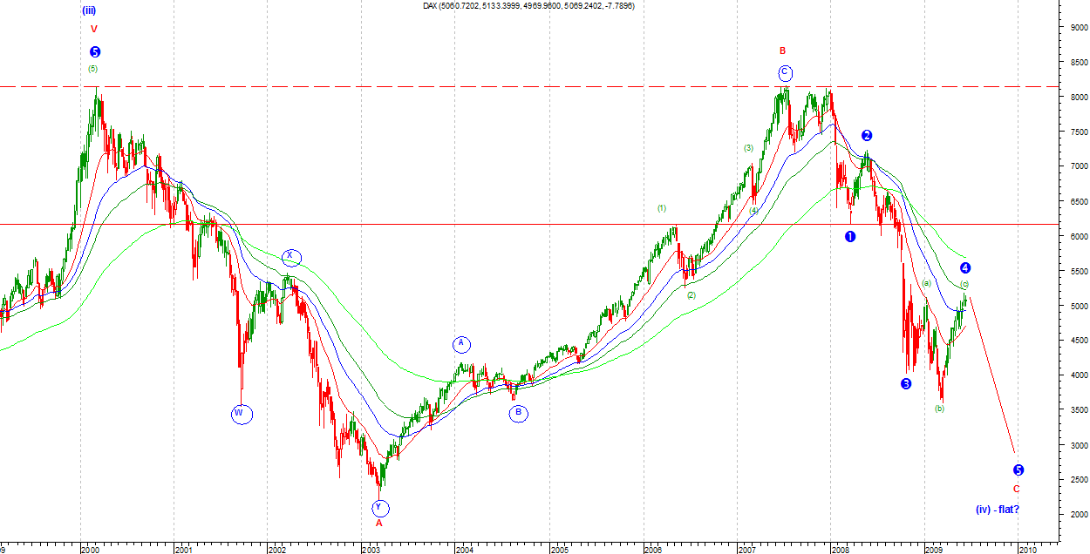This screenshot has width=1090, height=554.
Task: Click the filled blue circle numbered 3
Action: pyautogui.click(x=906, y=384)
